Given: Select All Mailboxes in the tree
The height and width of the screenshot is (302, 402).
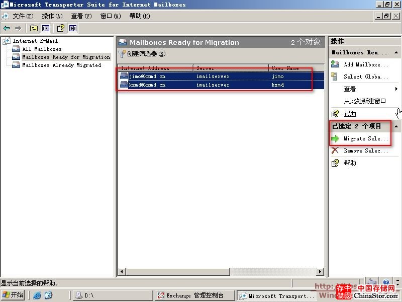Looking at the screenshot, I should click(42, 49).
